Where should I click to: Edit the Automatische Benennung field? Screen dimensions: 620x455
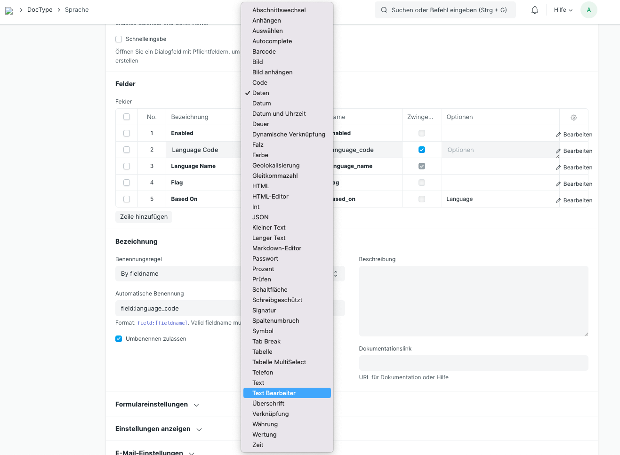[230, 308]
